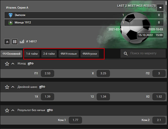Viewport: 168px width, 129px height.
Task: Focus the Поиск по маркету search field
Action: pyautogui.click(x=143, y=53)
